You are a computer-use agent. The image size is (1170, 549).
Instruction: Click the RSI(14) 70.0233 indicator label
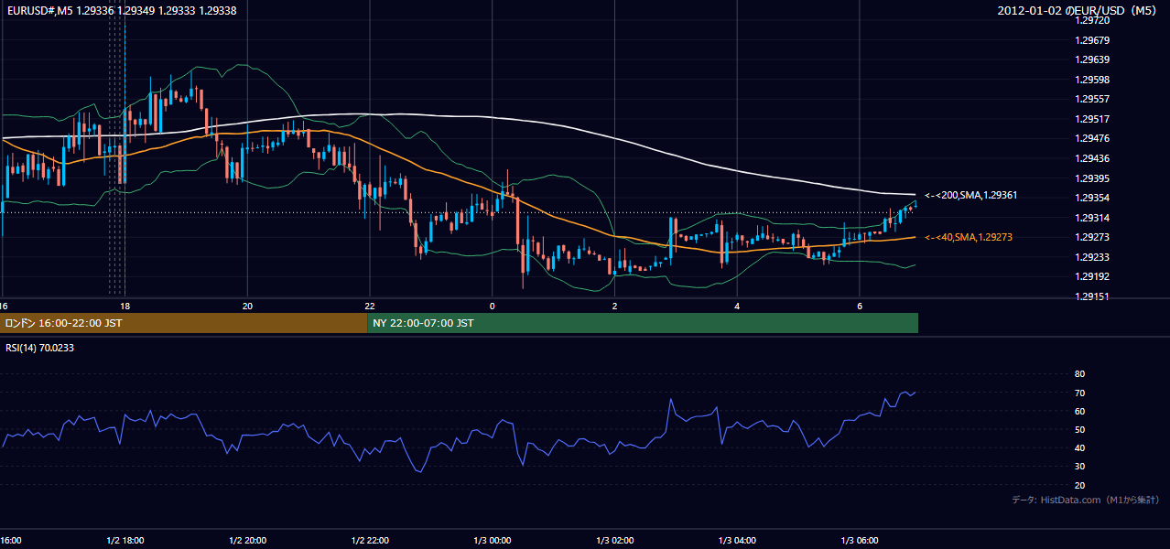pyautogui.click(x=39, y=348)
